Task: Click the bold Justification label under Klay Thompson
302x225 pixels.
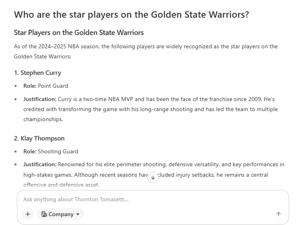Action: click(40, 164)
